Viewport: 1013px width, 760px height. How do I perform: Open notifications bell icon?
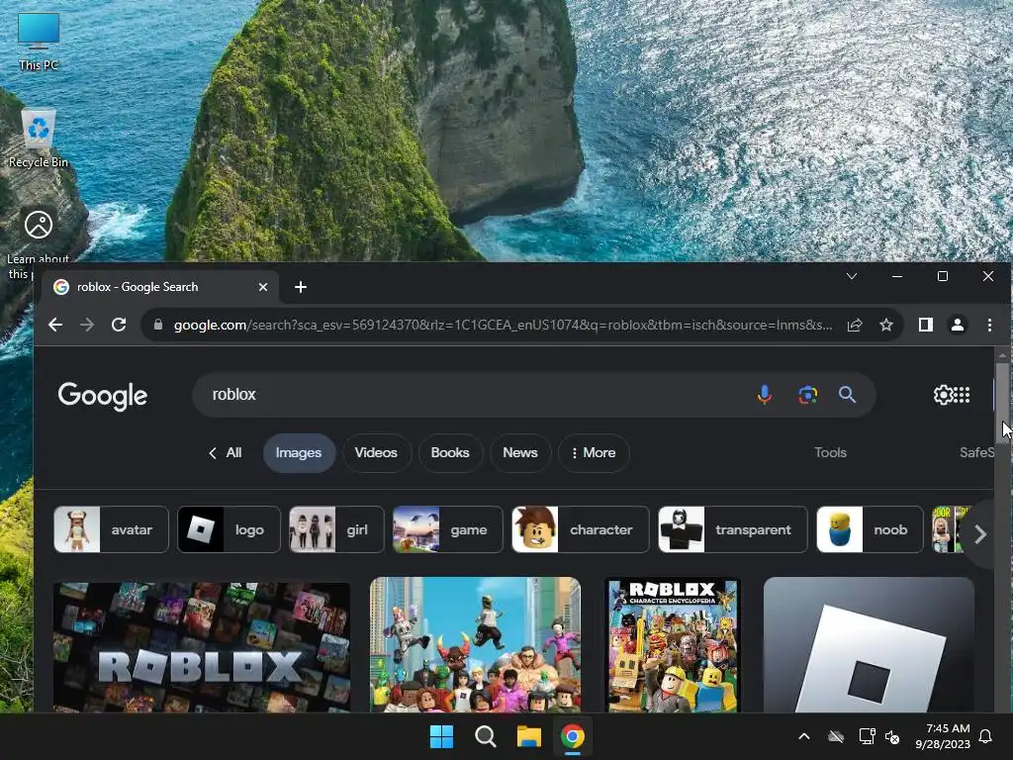(x=986, y=736)
